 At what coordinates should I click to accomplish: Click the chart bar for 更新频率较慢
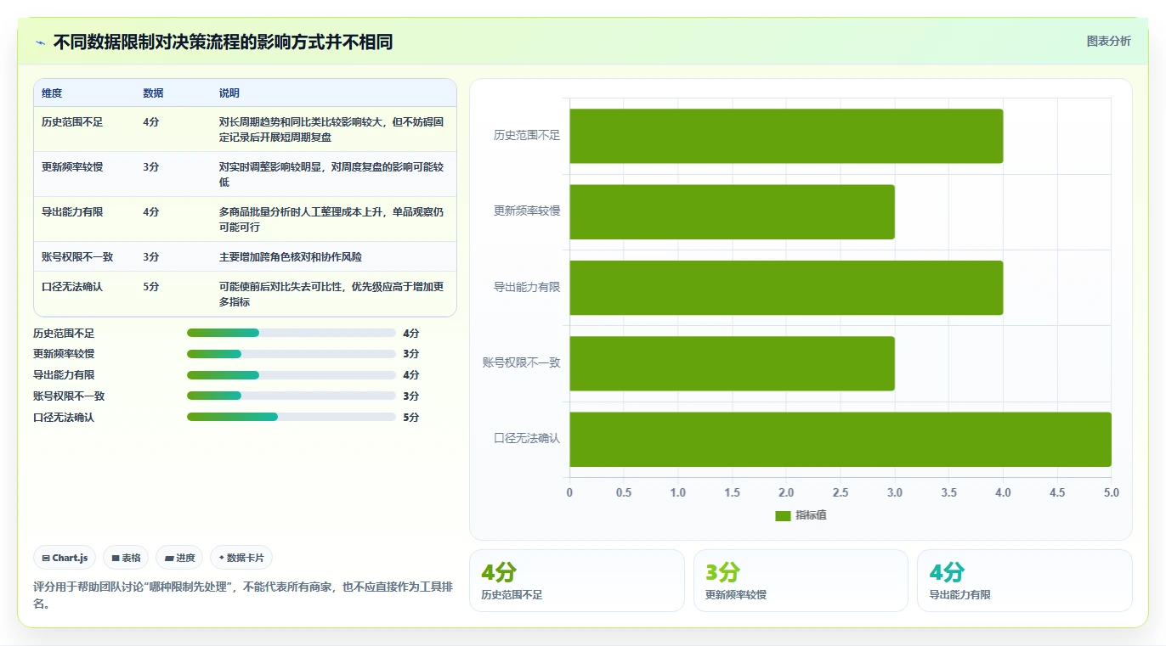pyautogui.click(x=732, y=211)
